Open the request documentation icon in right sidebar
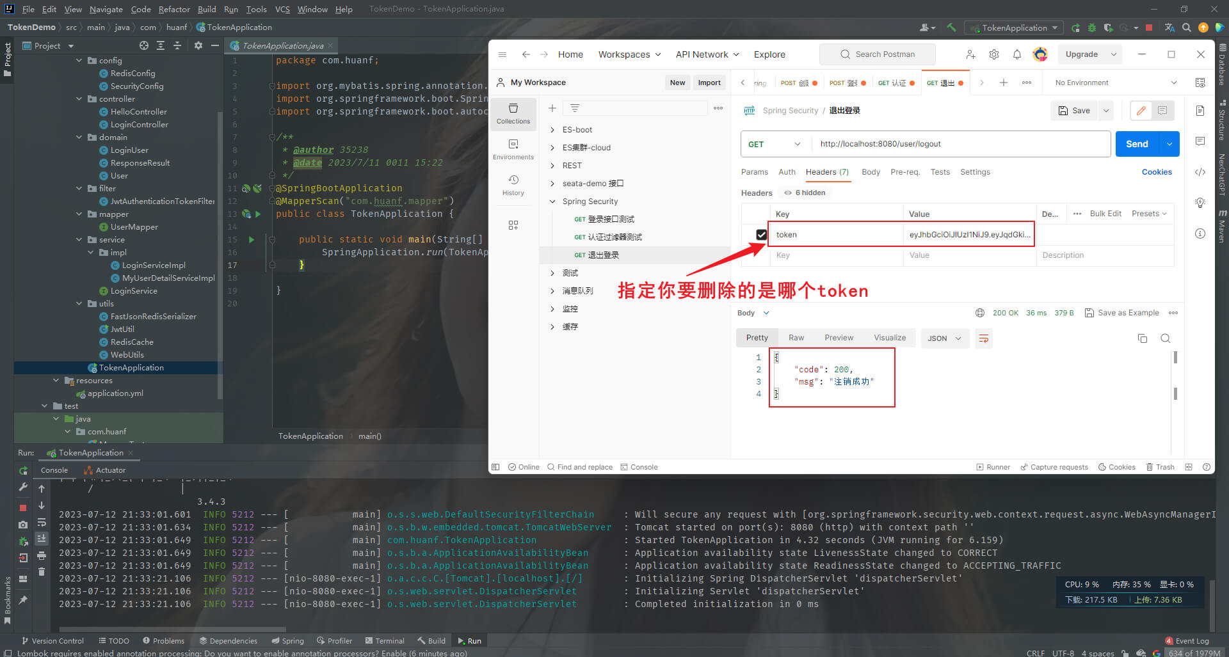 click(1200, 111)
